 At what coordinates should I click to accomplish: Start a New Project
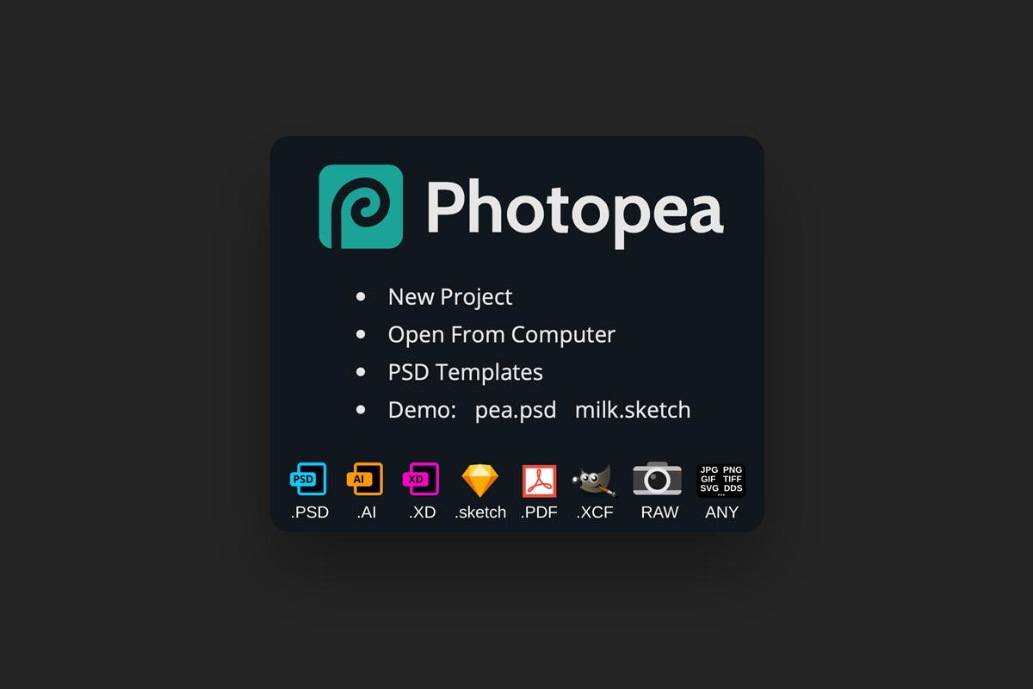450,297
